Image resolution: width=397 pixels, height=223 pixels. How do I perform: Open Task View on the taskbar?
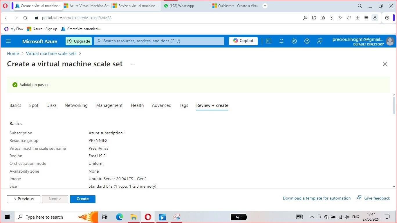105,217
